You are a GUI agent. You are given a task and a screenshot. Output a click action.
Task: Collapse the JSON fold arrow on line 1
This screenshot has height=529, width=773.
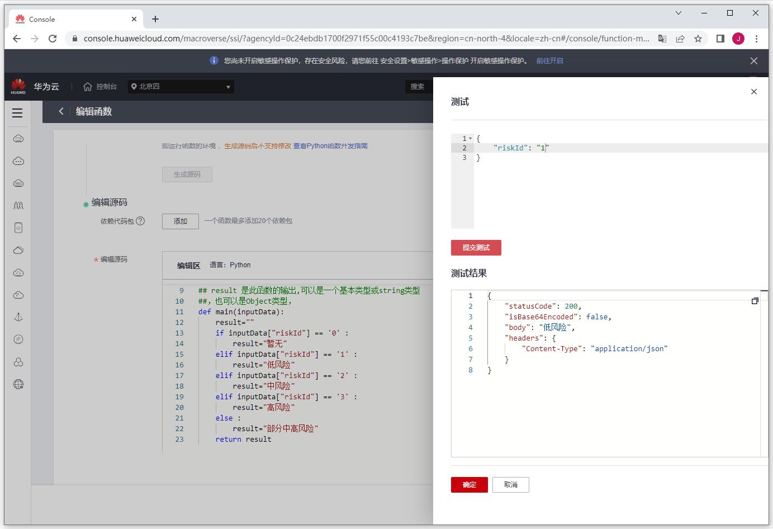[x=470, y=138]
